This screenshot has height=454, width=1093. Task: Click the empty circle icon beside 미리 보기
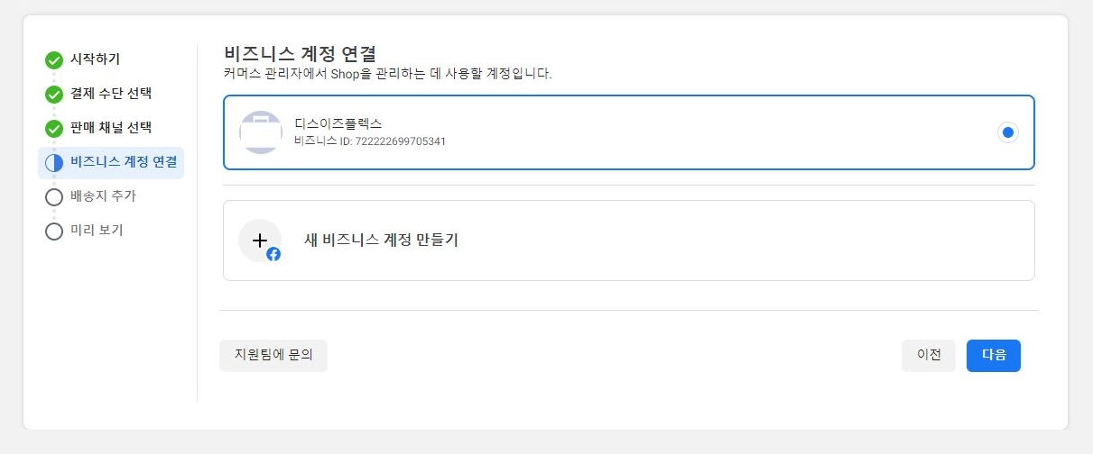pyautogui.click(x=54, y=231)
